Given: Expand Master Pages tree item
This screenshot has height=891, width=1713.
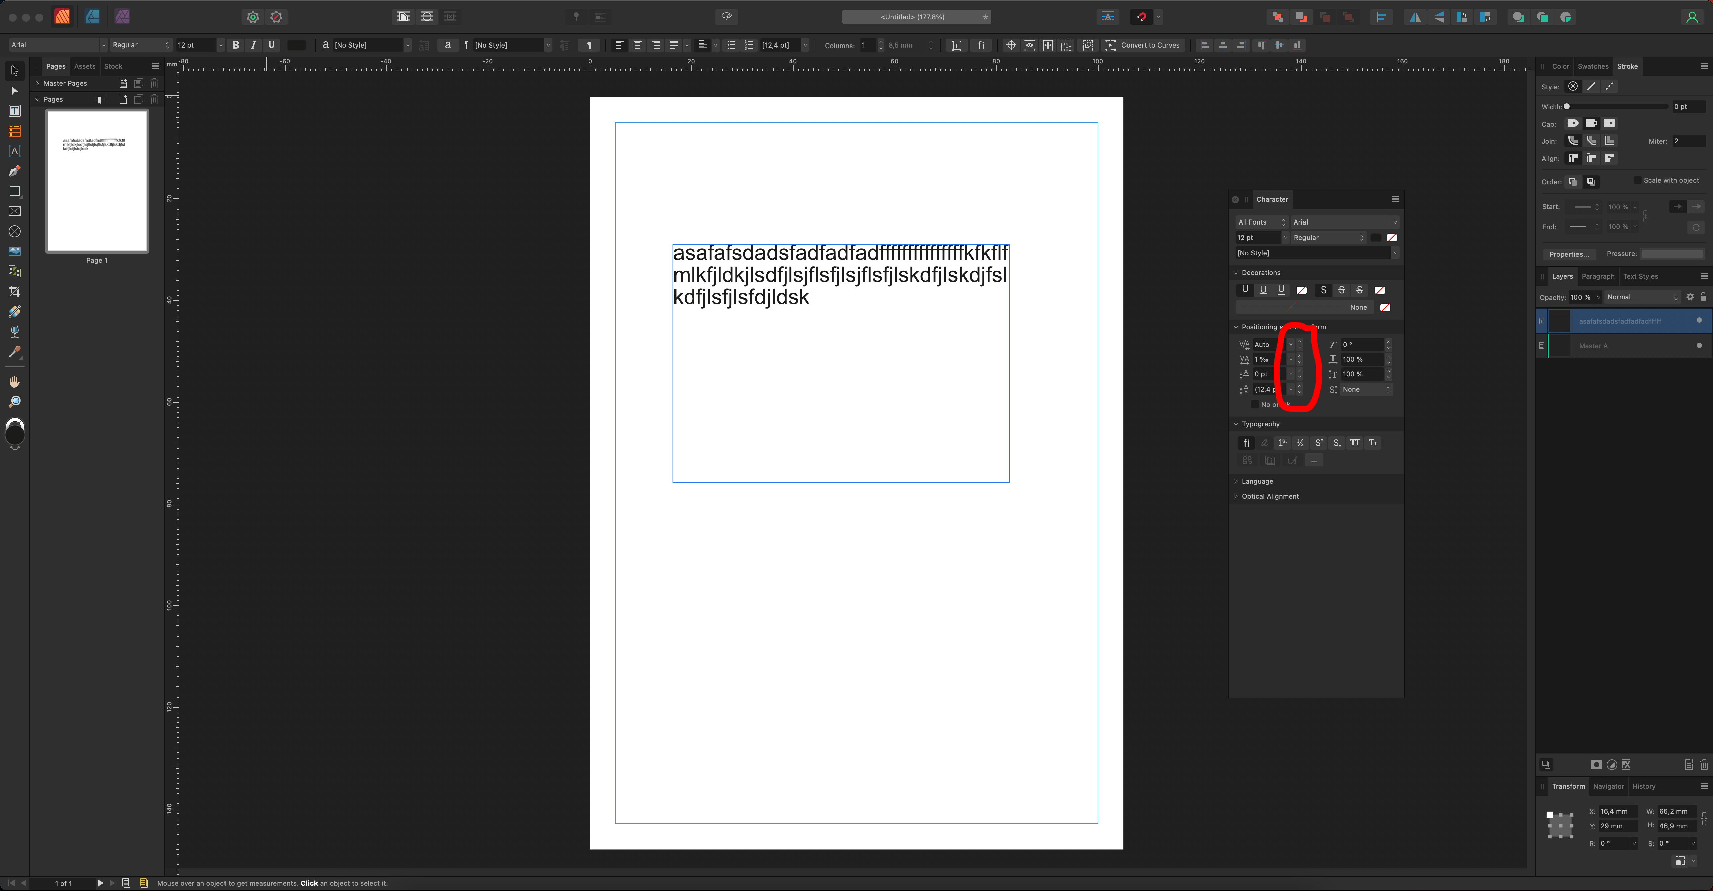Looking at the screenshot, I should 38,84.
